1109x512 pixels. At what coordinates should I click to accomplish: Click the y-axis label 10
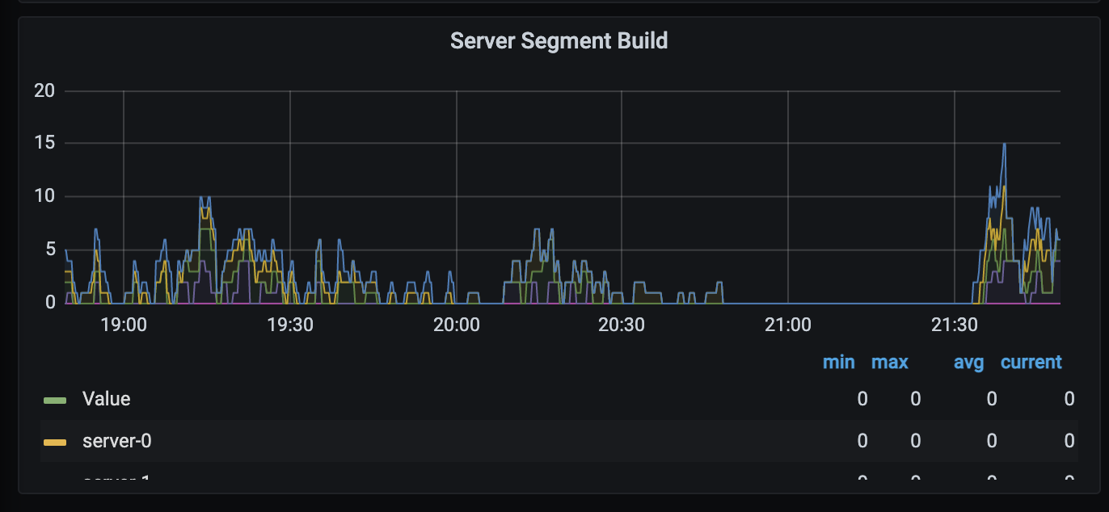44,196
